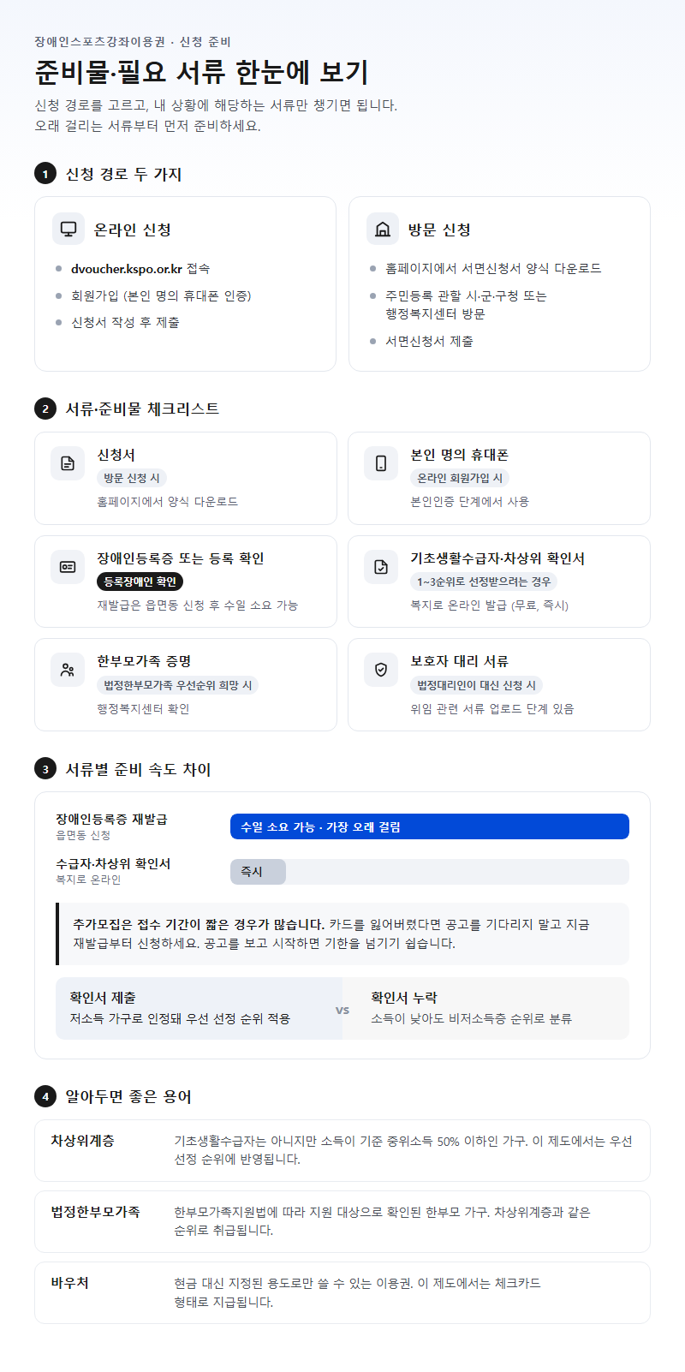Screen dimensions: 685x1372
Task: Click the 등록장애인 확인 dark badge
Action: pos(140,582)
